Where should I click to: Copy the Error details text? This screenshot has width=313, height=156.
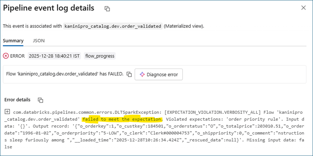coord(40,100)
